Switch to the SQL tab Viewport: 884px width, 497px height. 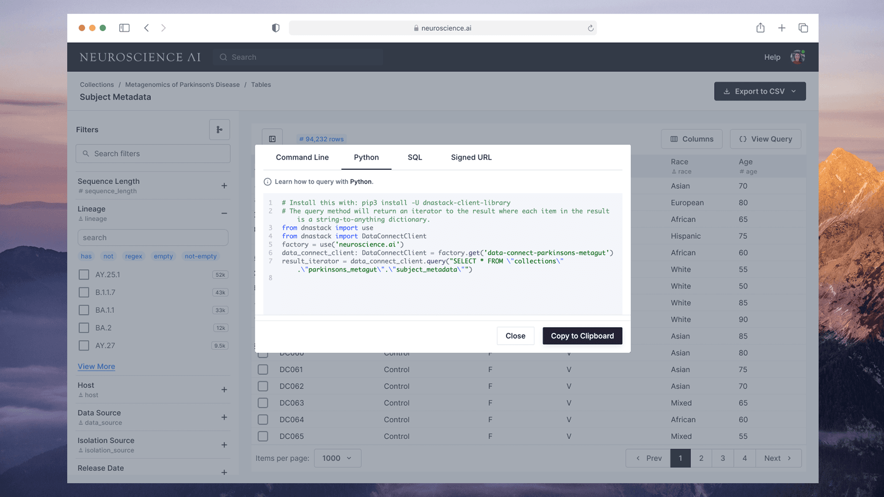415,157
